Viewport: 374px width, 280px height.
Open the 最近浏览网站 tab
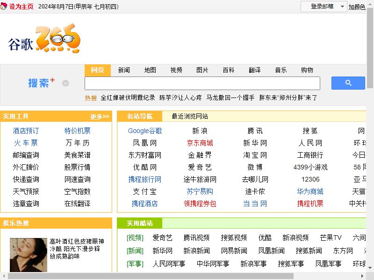click(x=190, y=116)
